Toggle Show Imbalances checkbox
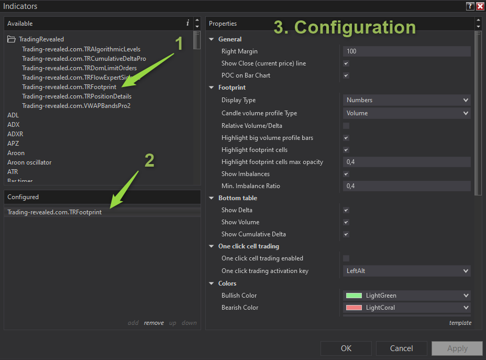Image resolution: width=486 pixels, height=360 pixels. [x=346, y=174]
